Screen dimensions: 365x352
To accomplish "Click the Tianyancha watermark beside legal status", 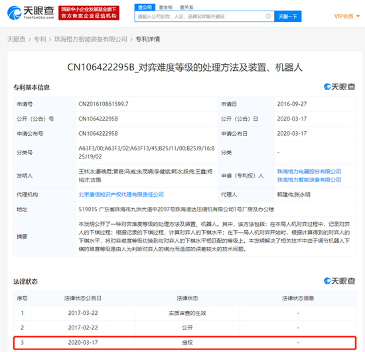I will click(339, 281).
